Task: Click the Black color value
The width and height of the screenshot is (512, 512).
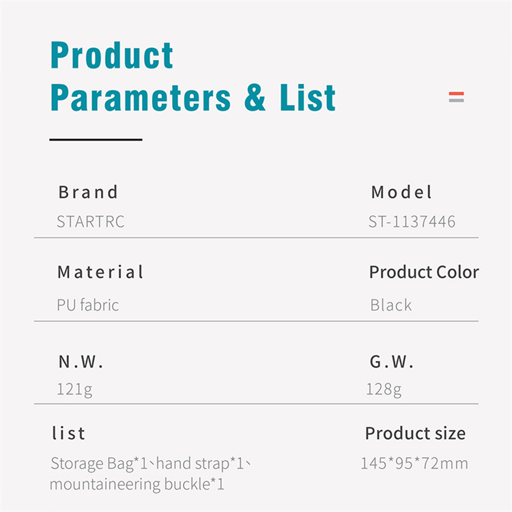Action: (x=391, y=305)
